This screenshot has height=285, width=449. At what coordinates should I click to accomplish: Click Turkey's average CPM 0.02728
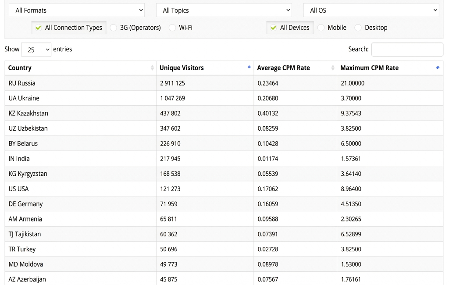click(268, 249)
